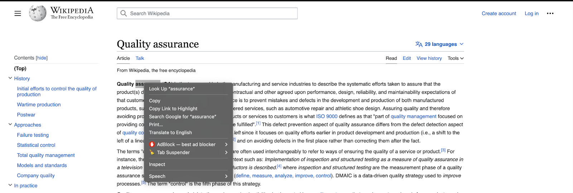The width and height of the screenshot is (573, 193).
Task: Click the AdBlock red hand icon
Action: coord(152,144)
